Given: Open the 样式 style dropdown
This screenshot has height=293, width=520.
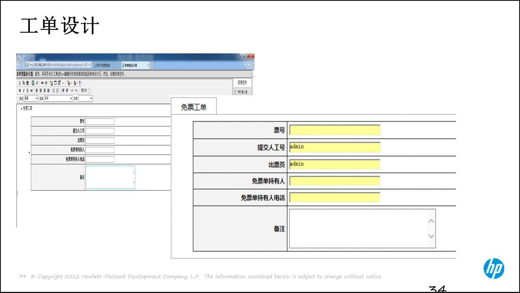Looking at the screenshot, I should pyautogui.click(x=31, y=98).
